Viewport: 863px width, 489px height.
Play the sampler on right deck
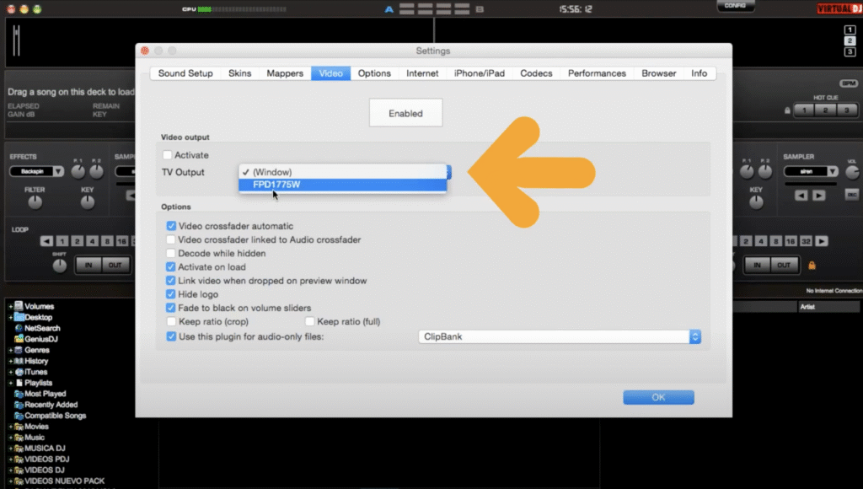point(819,196)
